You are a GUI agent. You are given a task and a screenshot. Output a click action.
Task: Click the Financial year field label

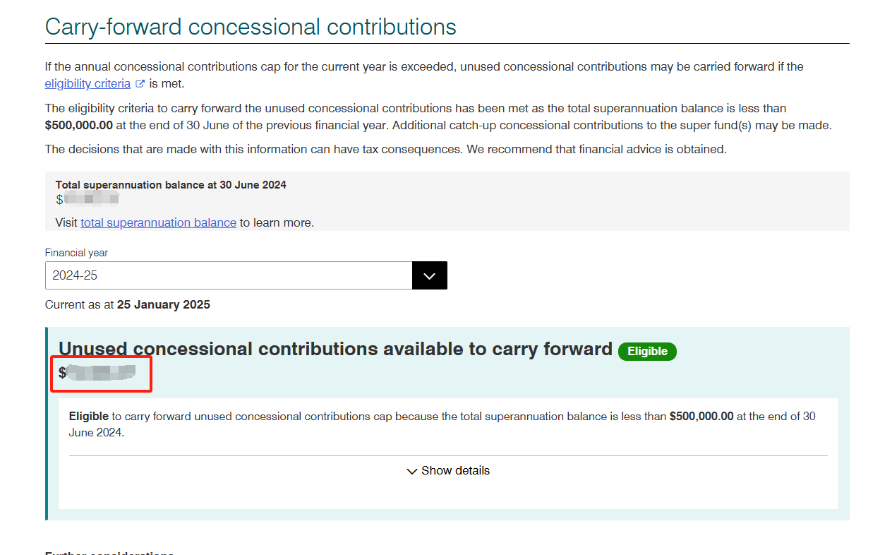tap(76, 253)
